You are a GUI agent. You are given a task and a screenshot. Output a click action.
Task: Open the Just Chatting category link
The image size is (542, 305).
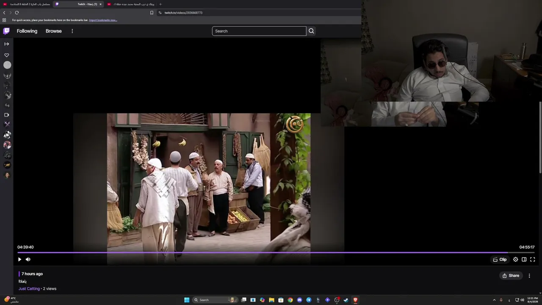tap(29, 288)
